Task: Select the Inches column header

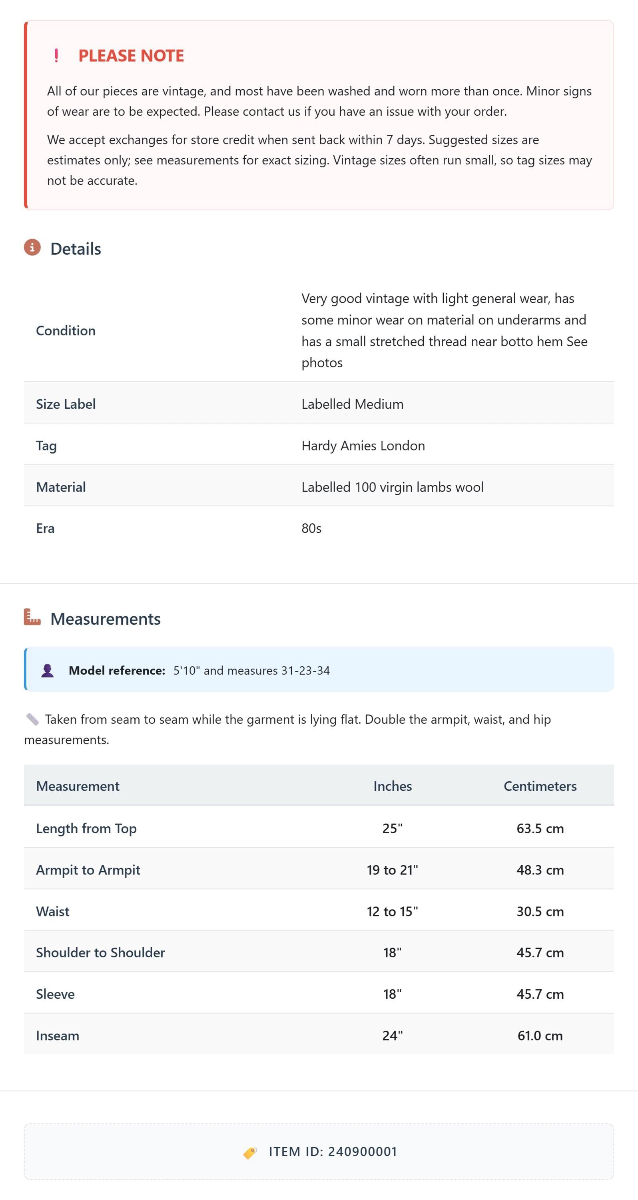Action: [393, 786]
